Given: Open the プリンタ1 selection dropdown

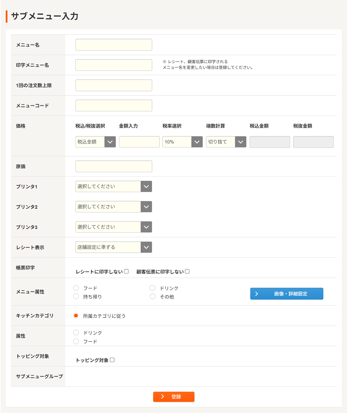Looking at the screenshot, I should coord(114,187).
